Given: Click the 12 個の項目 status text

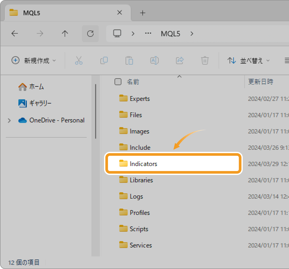Looking at the screenshot, I should click(x=24, y=262).
